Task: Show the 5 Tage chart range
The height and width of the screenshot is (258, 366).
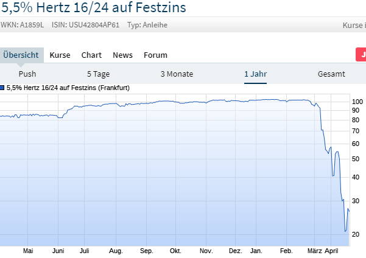Action: [98, 74]
